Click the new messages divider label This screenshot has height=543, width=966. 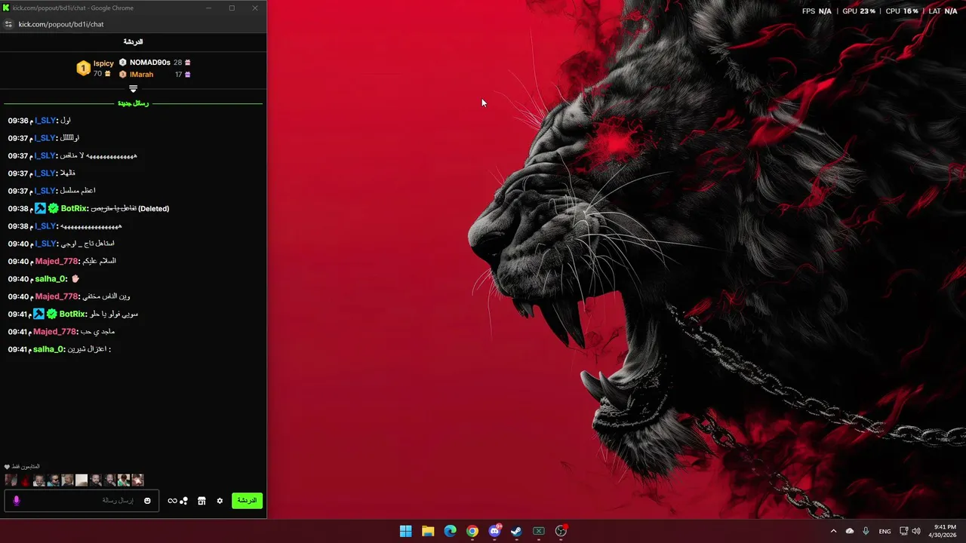tap(133, 103)
